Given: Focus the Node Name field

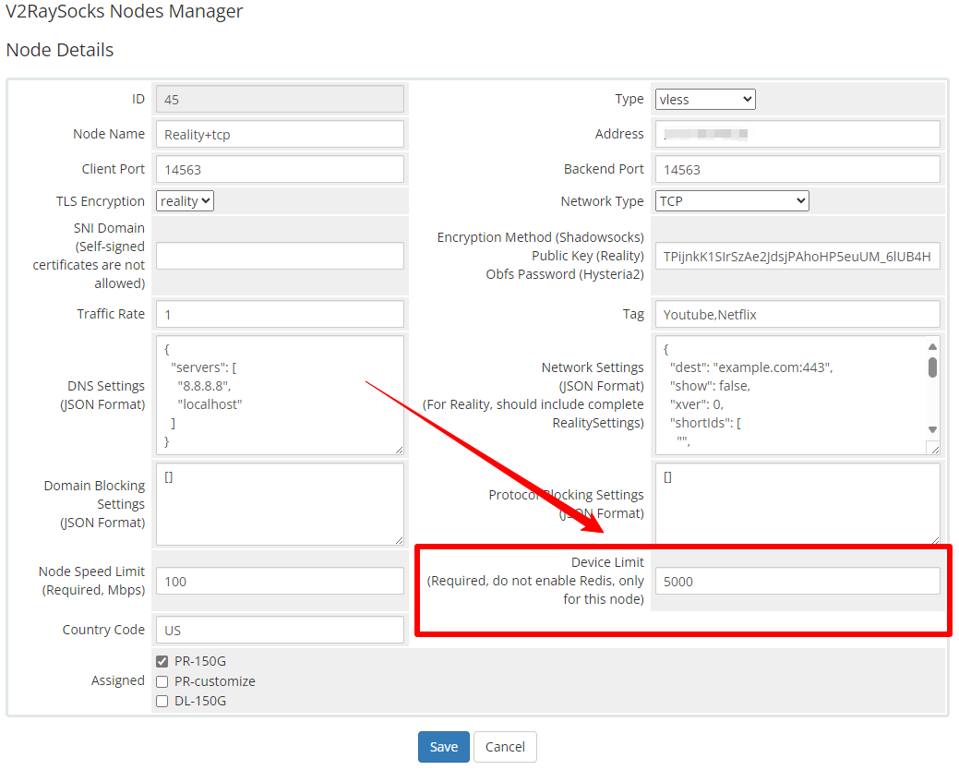Looking at the screenshot, I should pos(280,134).
